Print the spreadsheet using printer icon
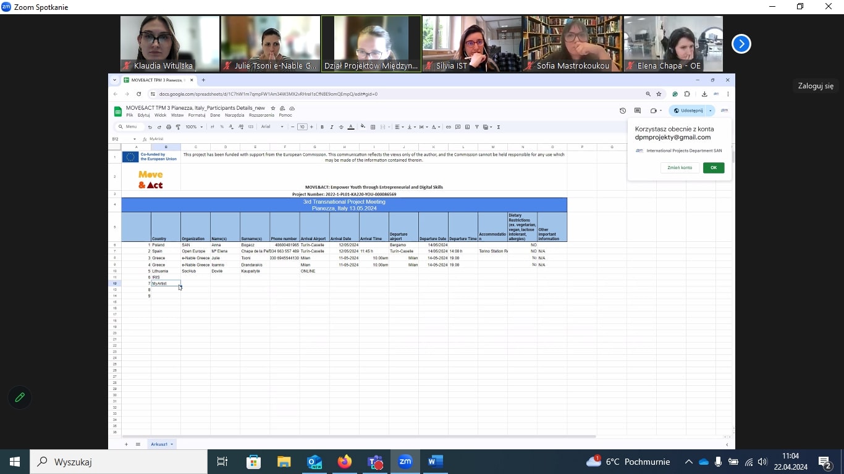844x474 pixels. 169,127
